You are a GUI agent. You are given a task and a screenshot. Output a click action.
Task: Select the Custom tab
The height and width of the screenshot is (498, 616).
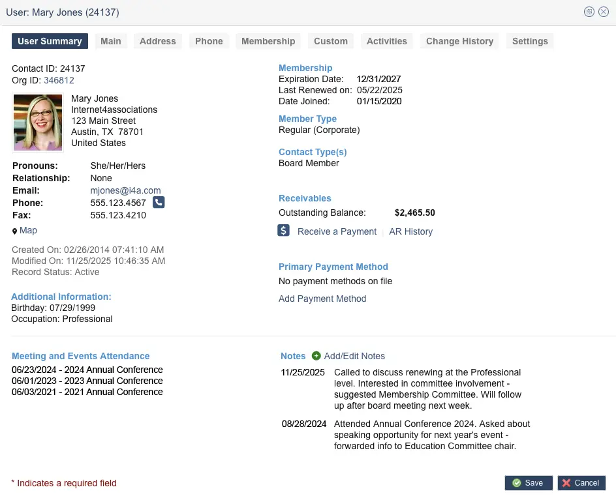point(331,41)
